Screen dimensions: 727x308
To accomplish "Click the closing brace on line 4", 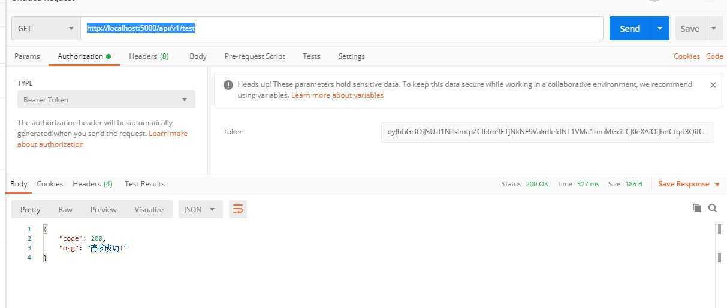I will pyautogui.click(x=45, y=258).
